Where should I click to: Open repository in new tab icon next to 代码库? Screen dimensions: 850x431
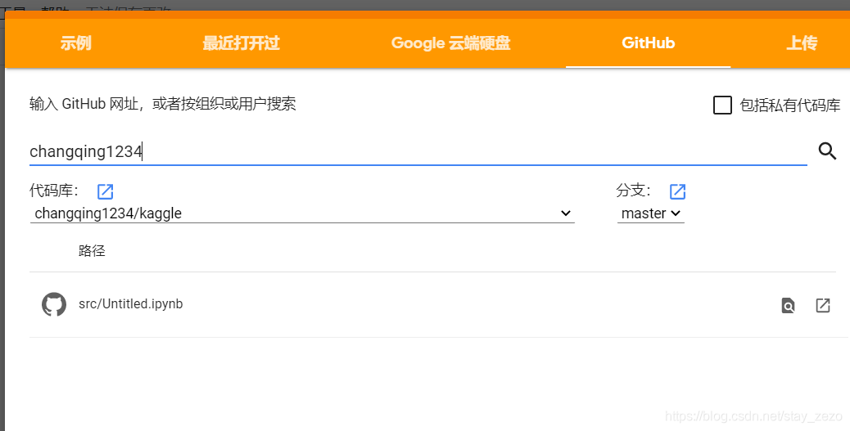(x=105, y=191)
